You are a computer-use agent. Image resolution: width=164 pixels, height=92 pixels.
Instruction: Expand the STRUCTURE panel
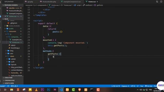click(x=8, y=78)
